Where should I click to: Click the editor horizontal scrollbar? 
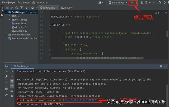coord(97,58)
